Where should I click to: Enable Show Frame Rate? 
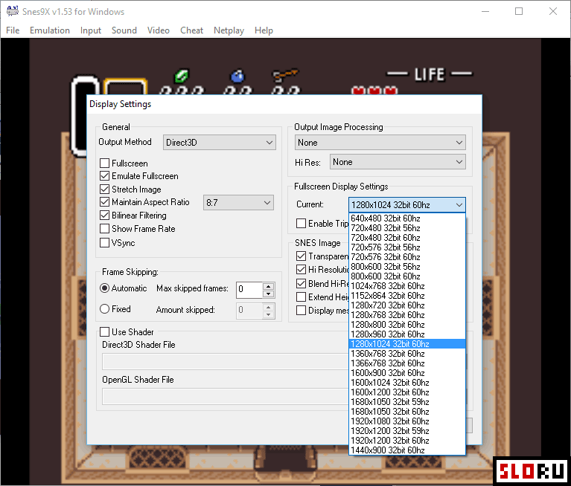[x=104, y=229]
